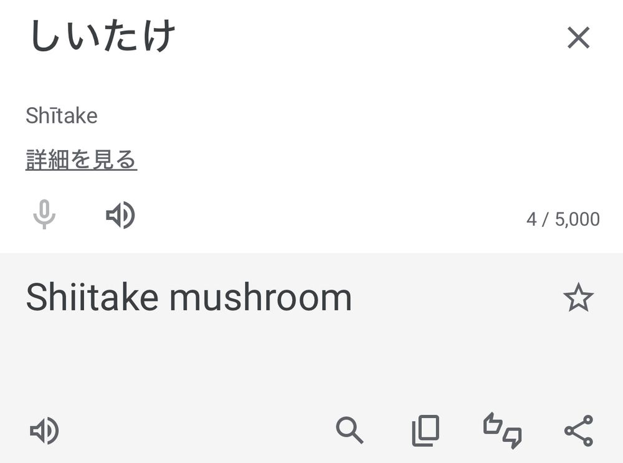This screenshot has width=623, height=463.
Task: Play audio of the English translation
Action: tap(45, 431)
